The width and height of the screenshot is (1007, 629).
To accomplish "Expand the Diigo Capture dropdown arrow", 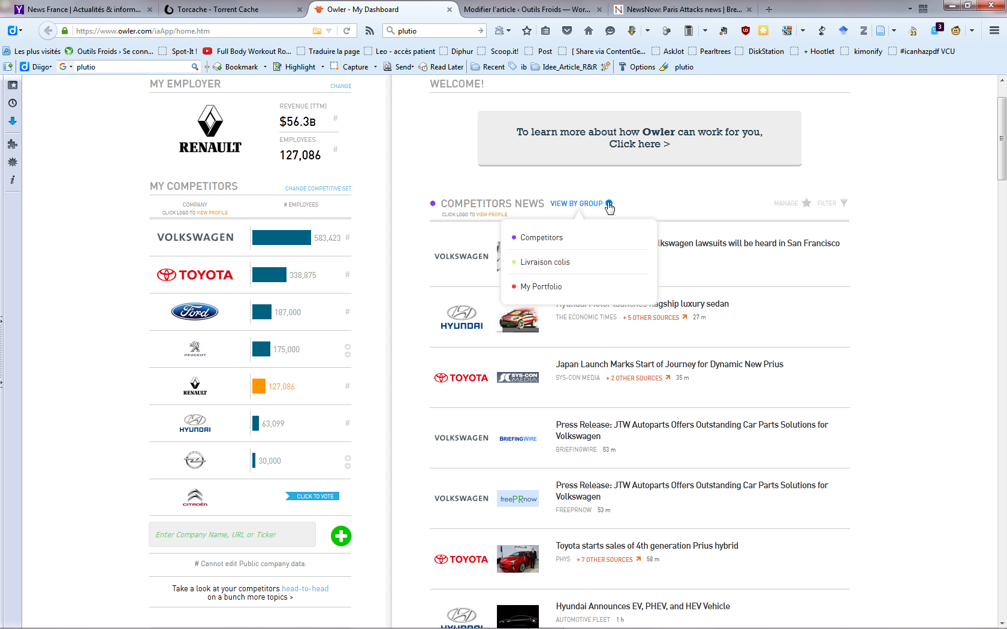I will (x=375, y=66).
